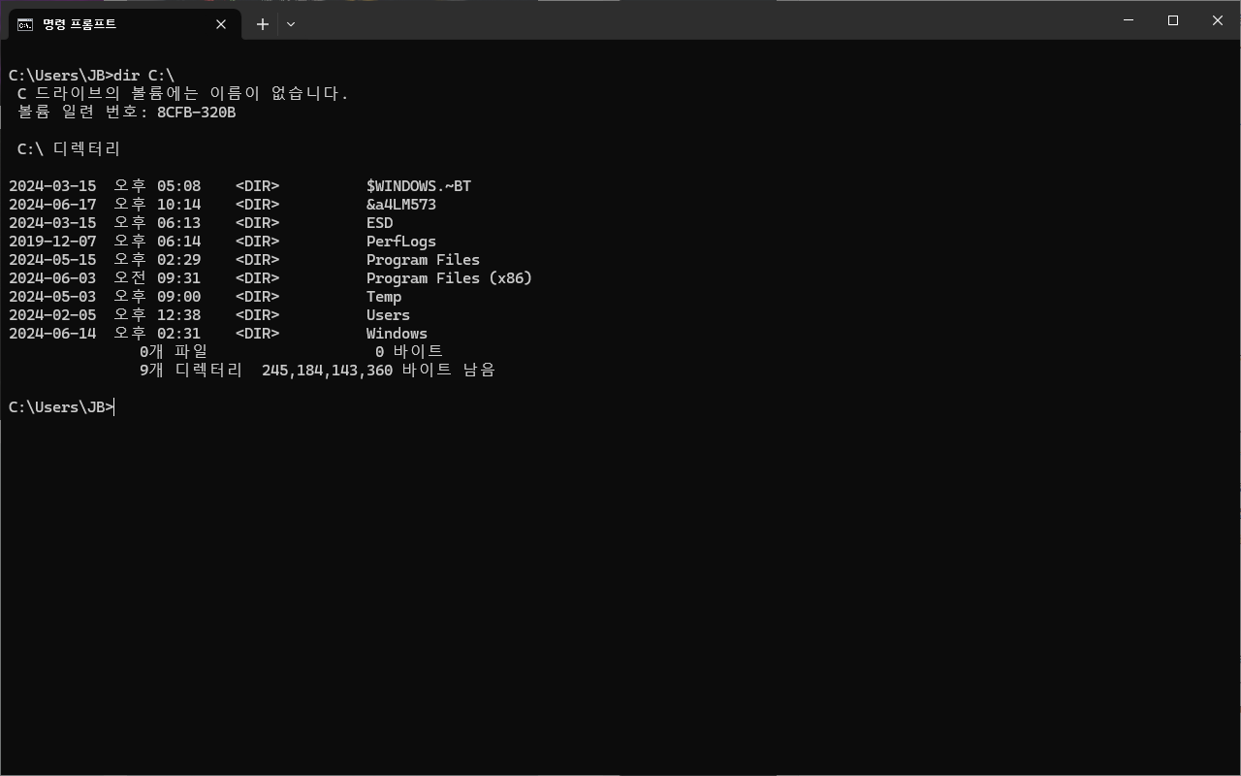Click the date 2024-06-17
The width and height of the screenshot is (1241, 776).
[x=52, y=205]
